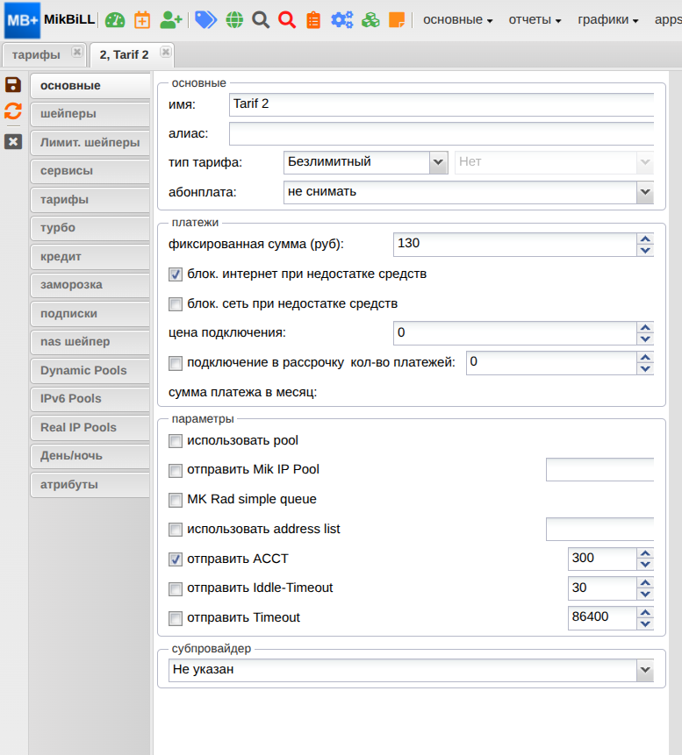Screen dimensions: 682x755
Task: Click the алиас input field
Action: point(442,133)
